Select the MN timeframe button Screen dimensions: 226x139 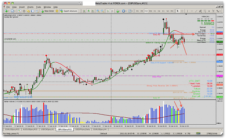click(172, 11)
